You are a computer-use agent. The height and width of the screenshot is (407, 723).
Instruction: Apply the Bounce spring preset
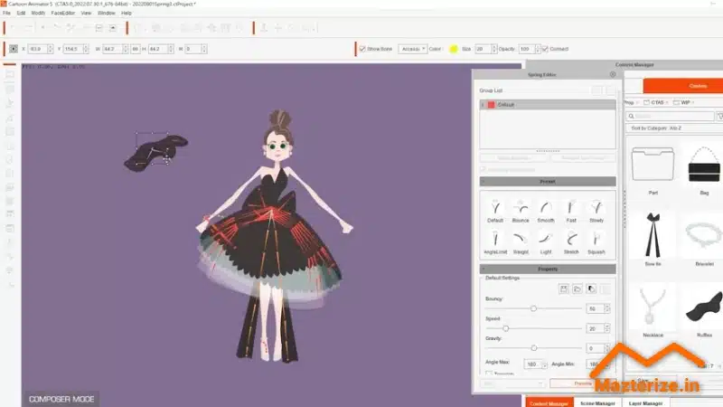pyautogui.click(x=521, y=212)
